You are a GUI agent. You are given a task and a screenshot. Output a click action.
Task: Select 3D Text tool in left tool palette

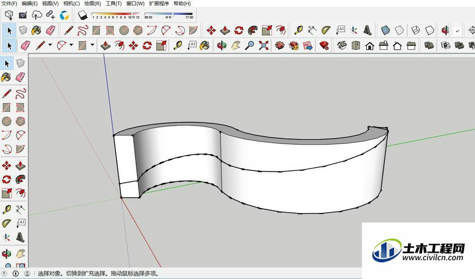coord(20,237)
